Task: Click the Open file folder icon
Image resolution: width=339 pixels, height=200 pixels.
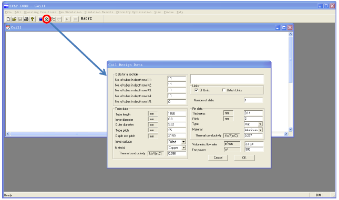Action: click(14, 19)
